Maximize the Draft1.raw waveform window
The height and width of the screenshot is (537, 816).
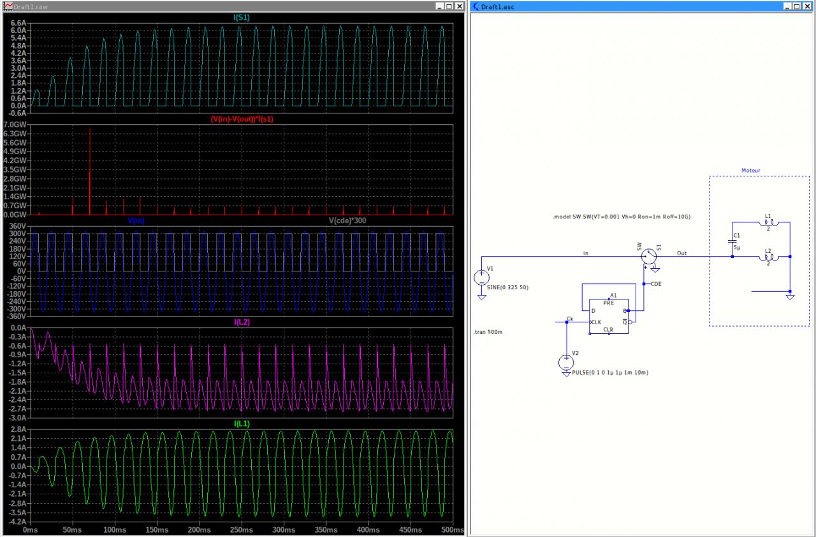(450, 6)
